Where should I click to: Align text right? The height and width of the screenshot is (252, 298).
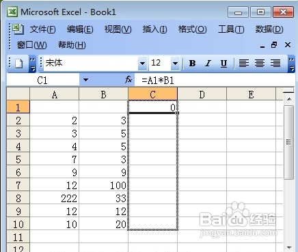(x=275, y=64)
